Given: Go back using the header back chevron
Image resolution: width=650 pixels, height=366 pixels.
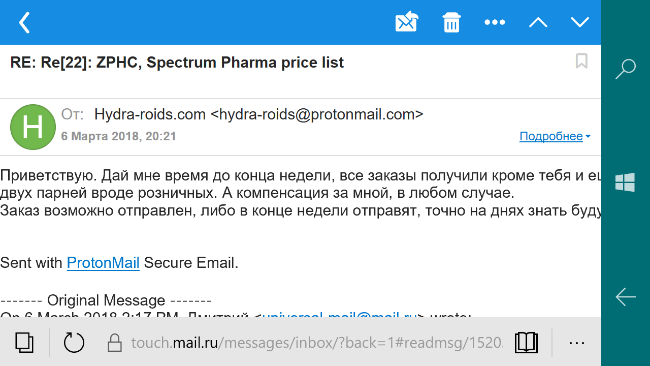Looking at the screenshot, I should pyautogui.click(x=24, y=22).
